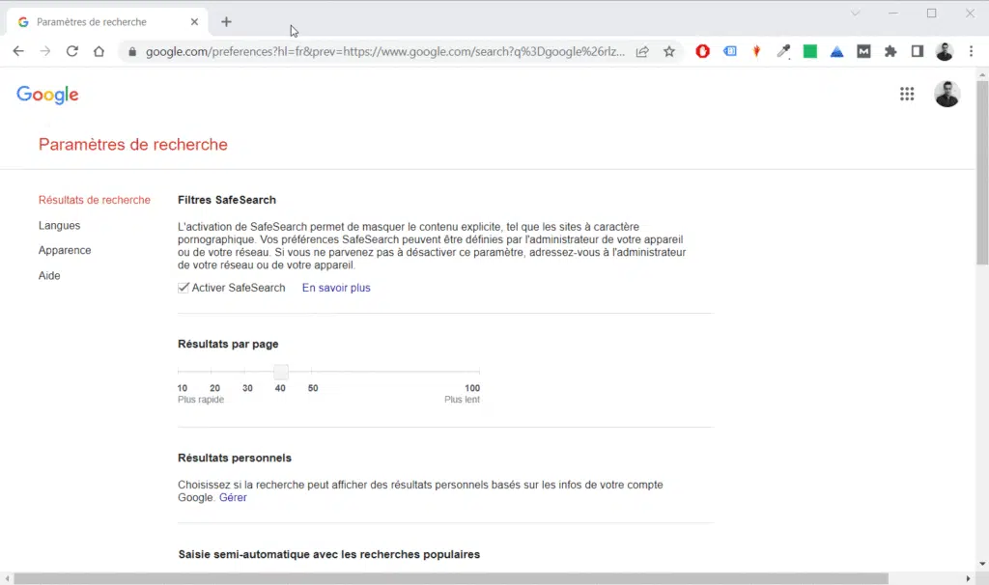Open a new browser tab
Viewport: 989px width, 585px height.
pos(226,22)
